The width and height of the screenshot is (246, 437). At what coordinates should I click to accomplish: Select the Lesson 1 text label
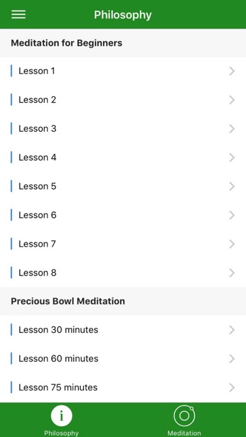tap(37, 71)
